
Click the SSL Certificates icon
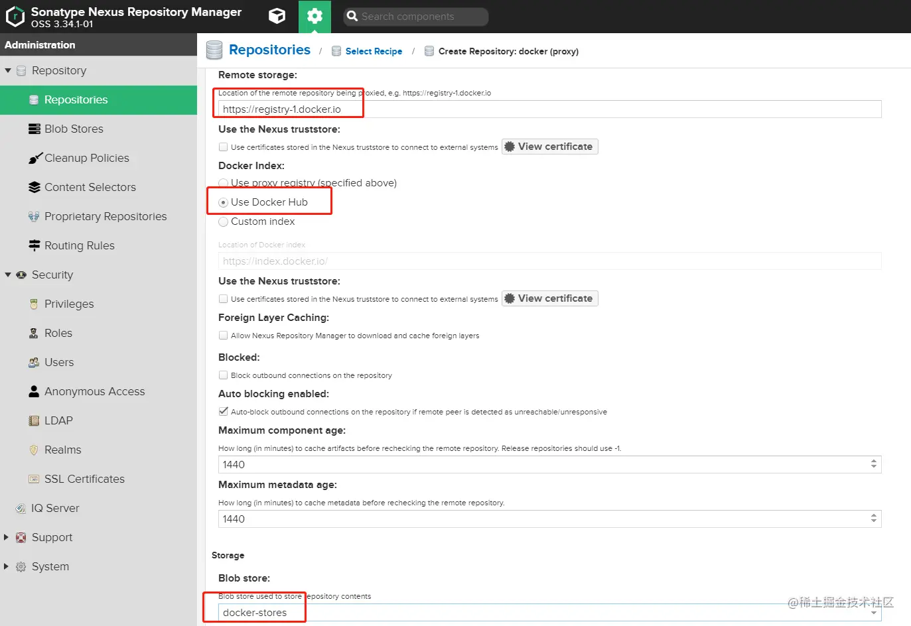34,479
